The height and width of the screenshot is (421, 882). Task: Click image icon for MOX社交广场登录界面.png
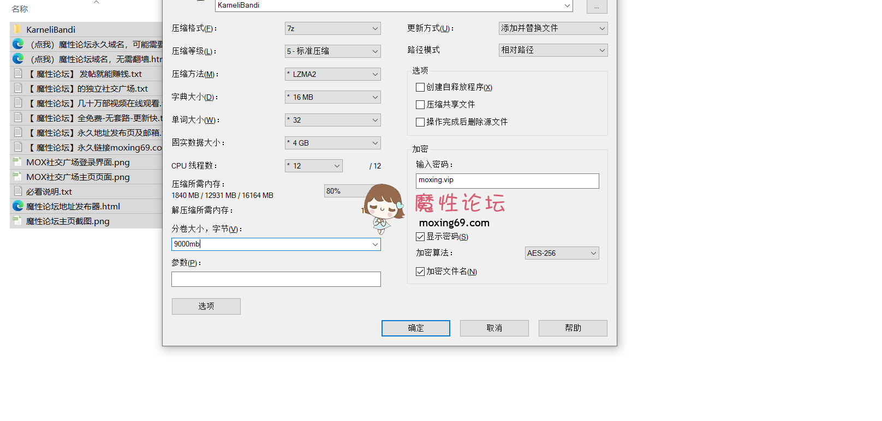tap(17, 162)
